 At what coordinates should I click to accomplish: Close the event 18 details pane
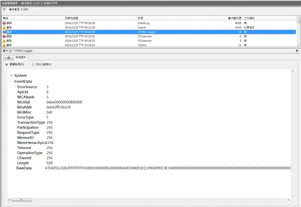point(297,50)
